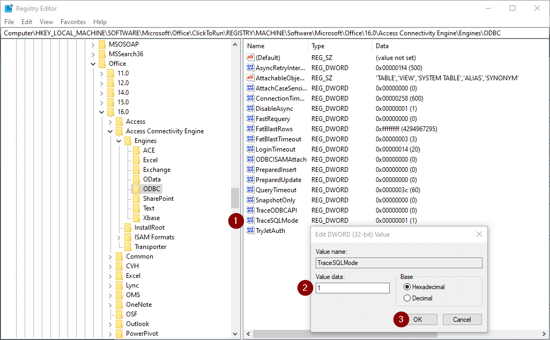The image size is (550, 340).
Task: Open the Favorites menu
Action: click(73, 22)
